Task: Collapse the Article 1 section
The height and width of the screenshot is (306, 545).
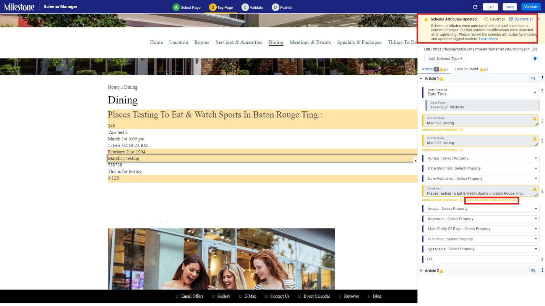Action: 421,78
